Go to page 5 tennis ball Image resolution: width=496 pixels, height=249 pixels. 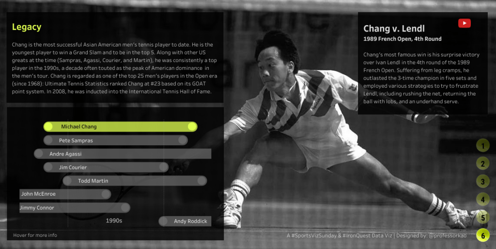tap(483, 218)
